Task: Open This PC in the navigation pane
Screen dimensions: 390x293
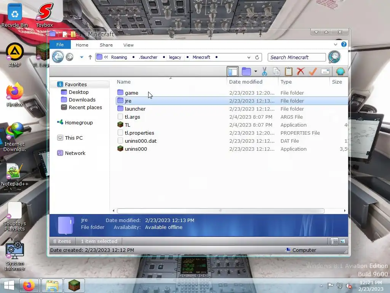Action: coord(74,138)
